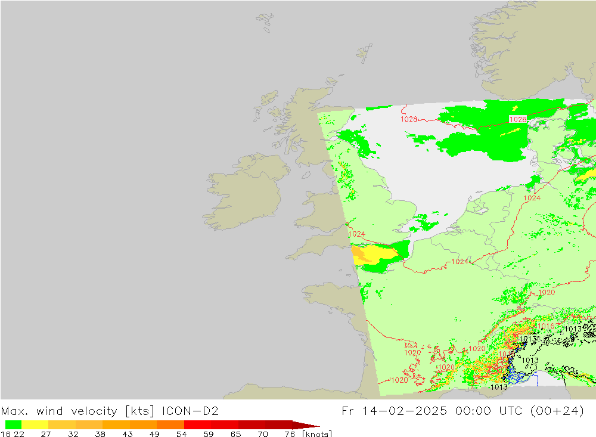Click the legend value '43'

click(x=128, y=434)
